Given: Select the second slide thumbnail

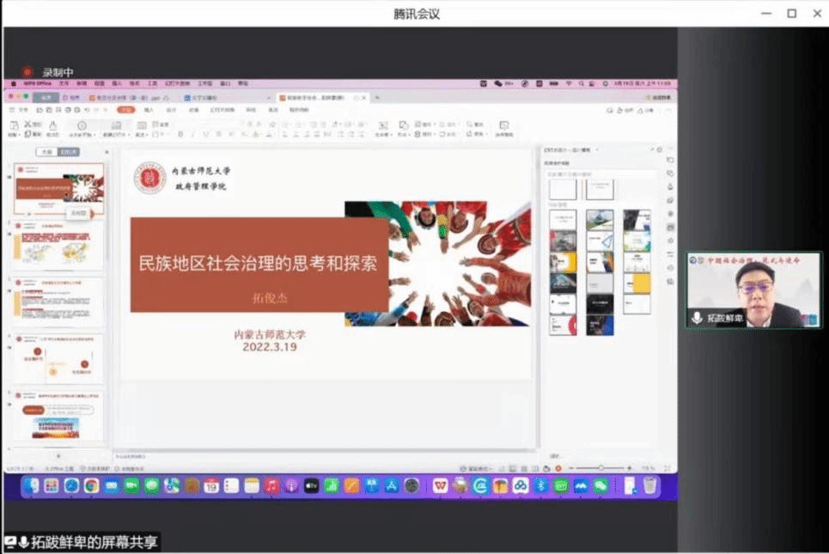Looking at the screenshot, I should click(58, 245).
